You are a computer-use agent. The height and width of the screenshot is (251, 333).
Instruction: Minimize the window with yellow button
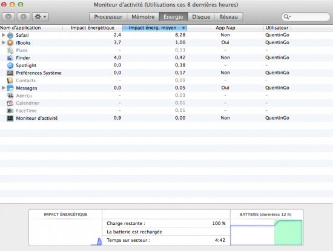(12, 4)
